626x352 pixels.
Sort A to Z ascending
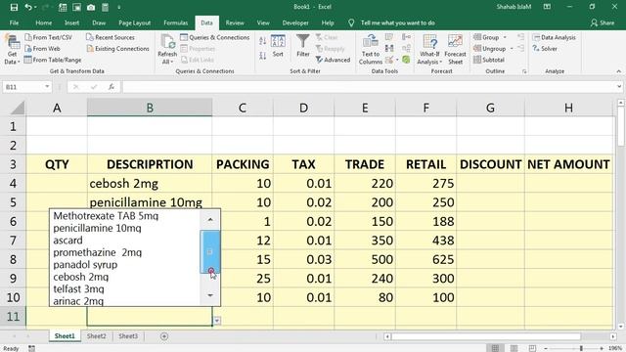[x=262, y=41]
